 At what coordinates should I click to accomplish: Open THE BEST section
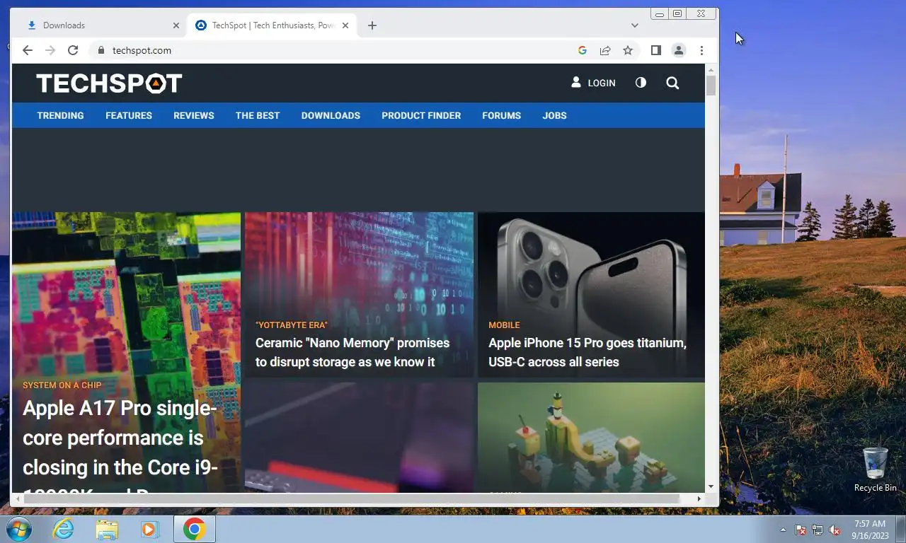point(258,115)
